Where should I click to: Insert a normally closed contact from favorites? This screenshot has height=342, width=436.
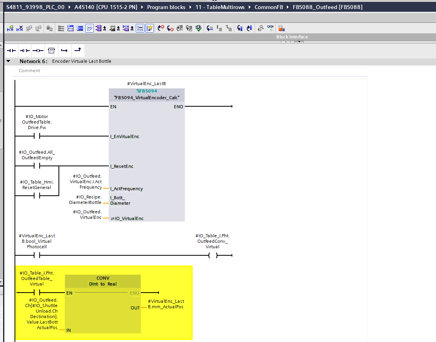pos(25,51)
